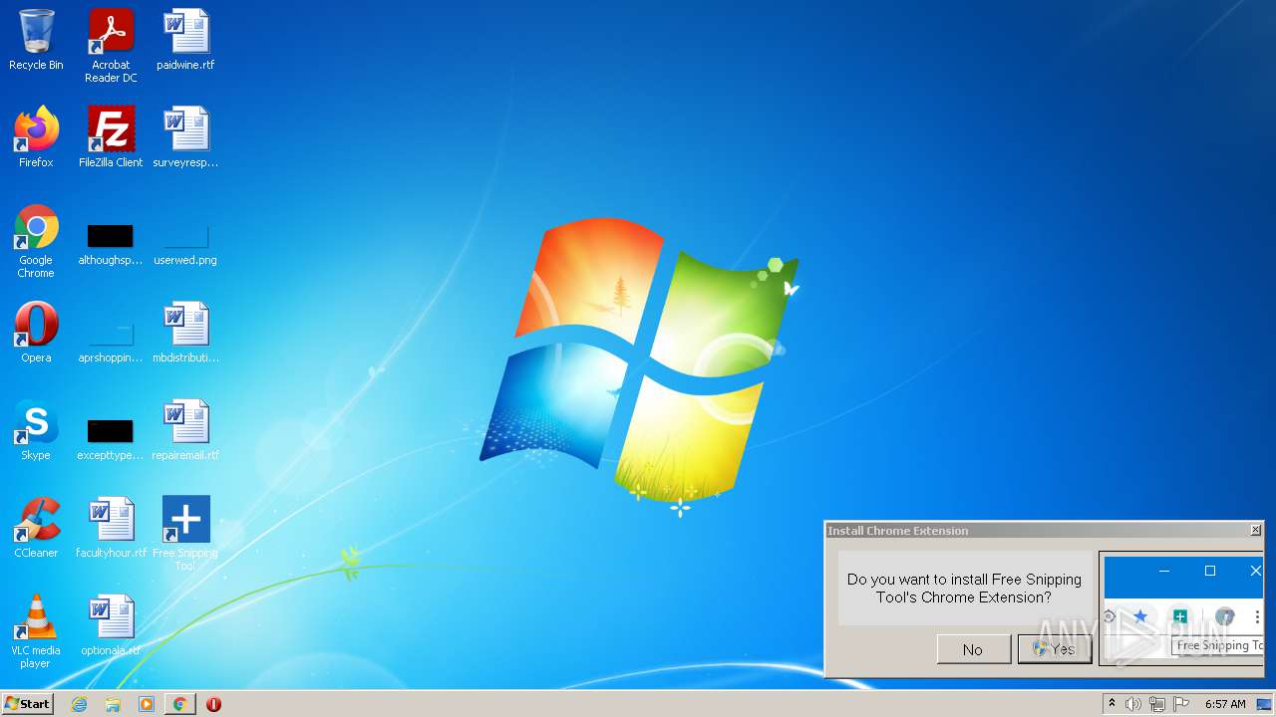Launch VLC media player shortcut

click(x=36, y=631)
